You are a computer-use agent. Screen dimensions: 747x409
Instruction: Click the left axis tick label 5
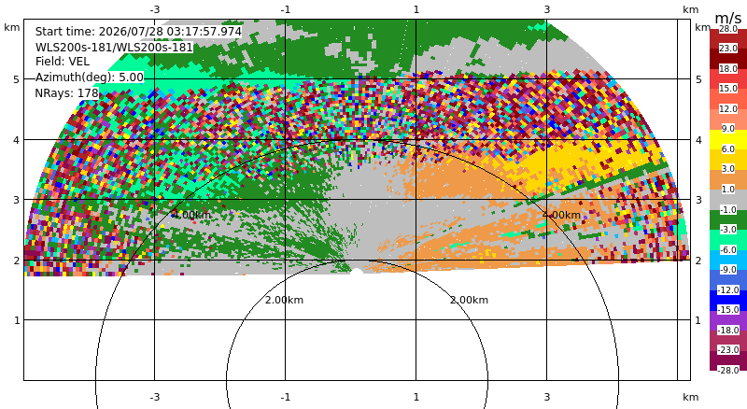tap(17, 79)
